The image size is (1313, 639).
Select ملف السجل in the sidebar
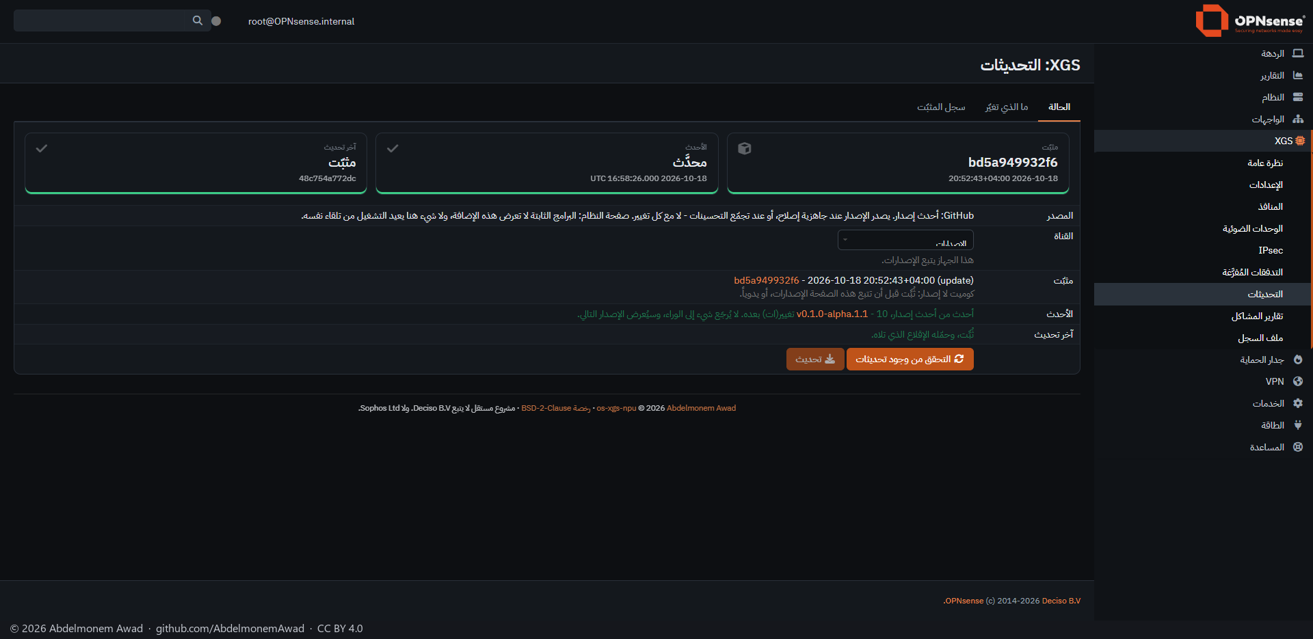(1260, 338)
